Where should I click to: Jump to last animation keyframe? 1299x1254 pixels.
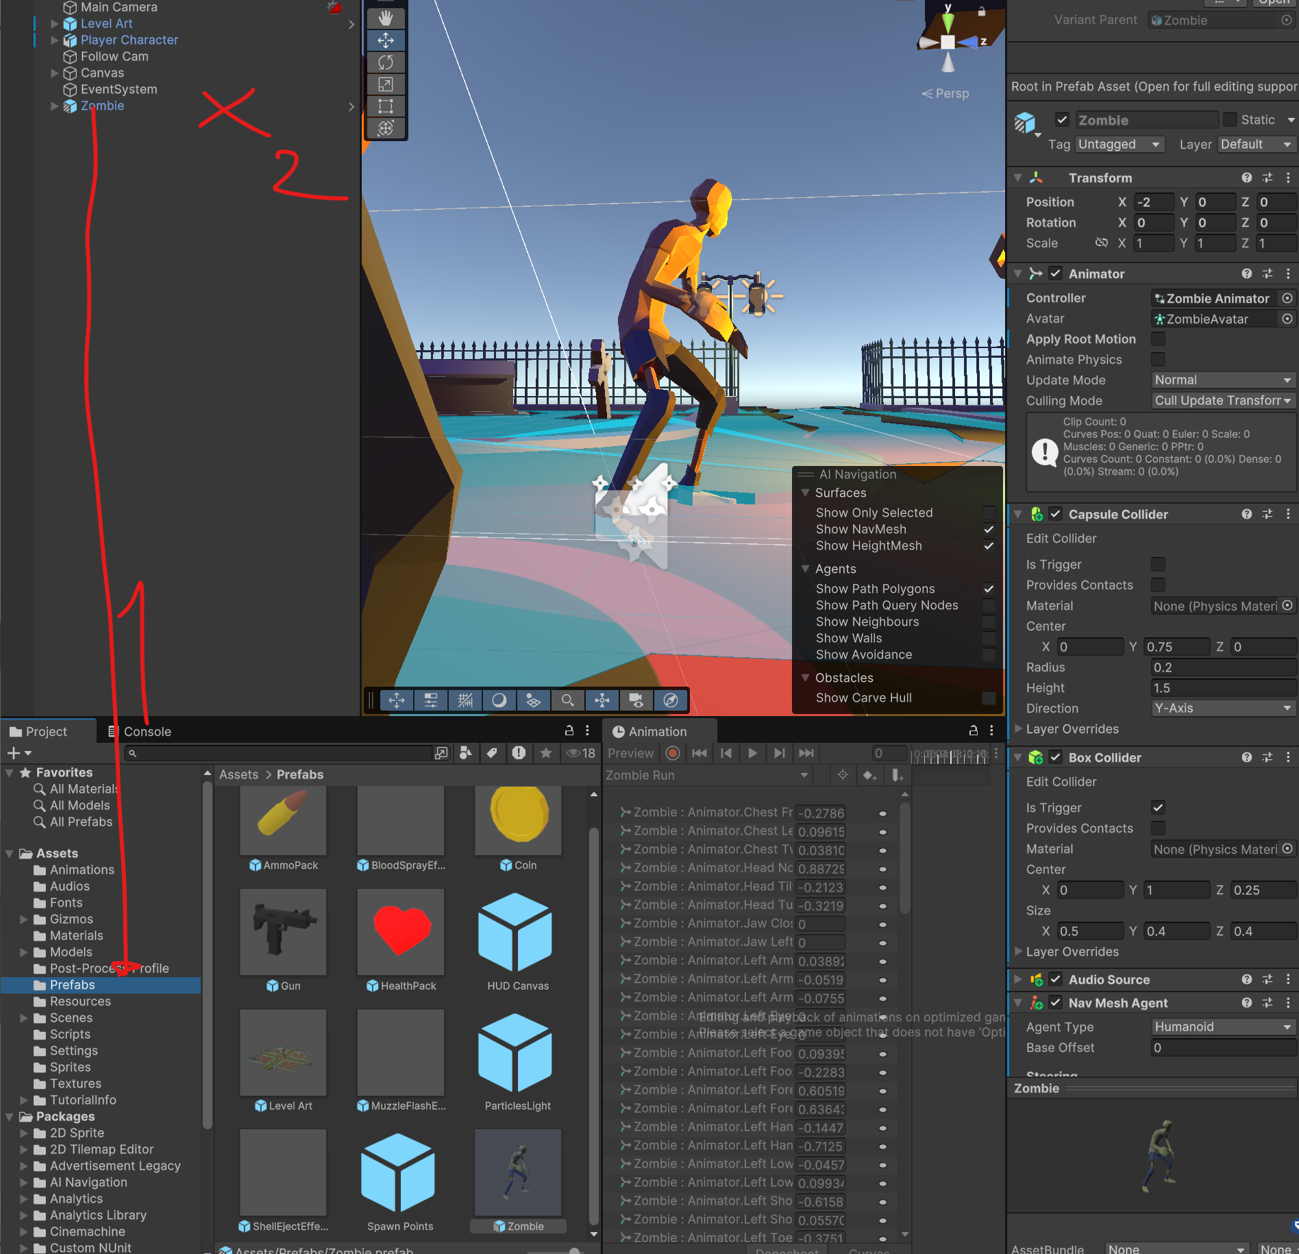coord(806,753)
